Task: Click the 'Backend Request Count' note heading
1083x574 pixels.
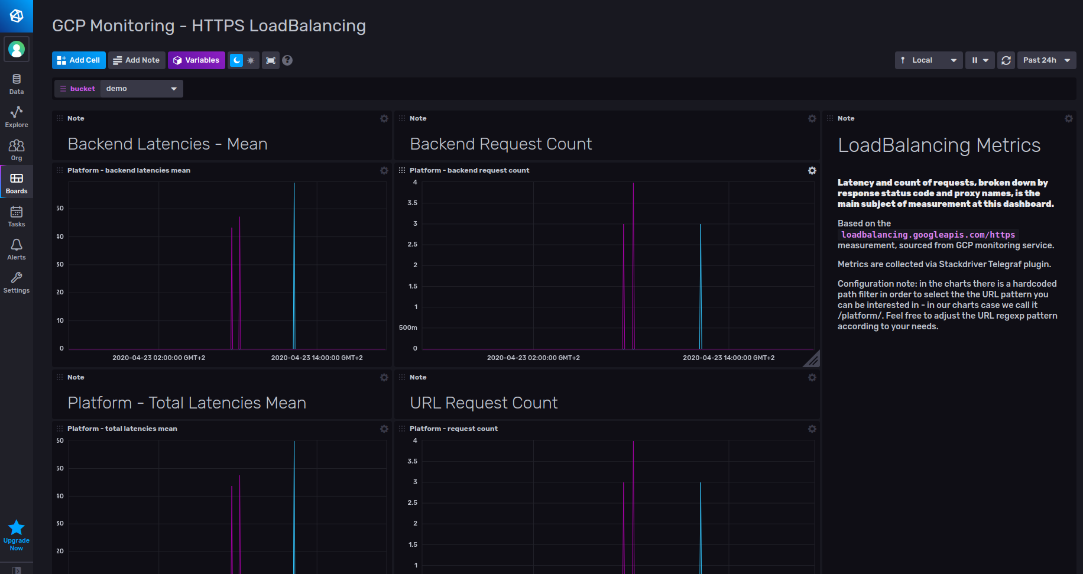Action: tap(501, 144)
